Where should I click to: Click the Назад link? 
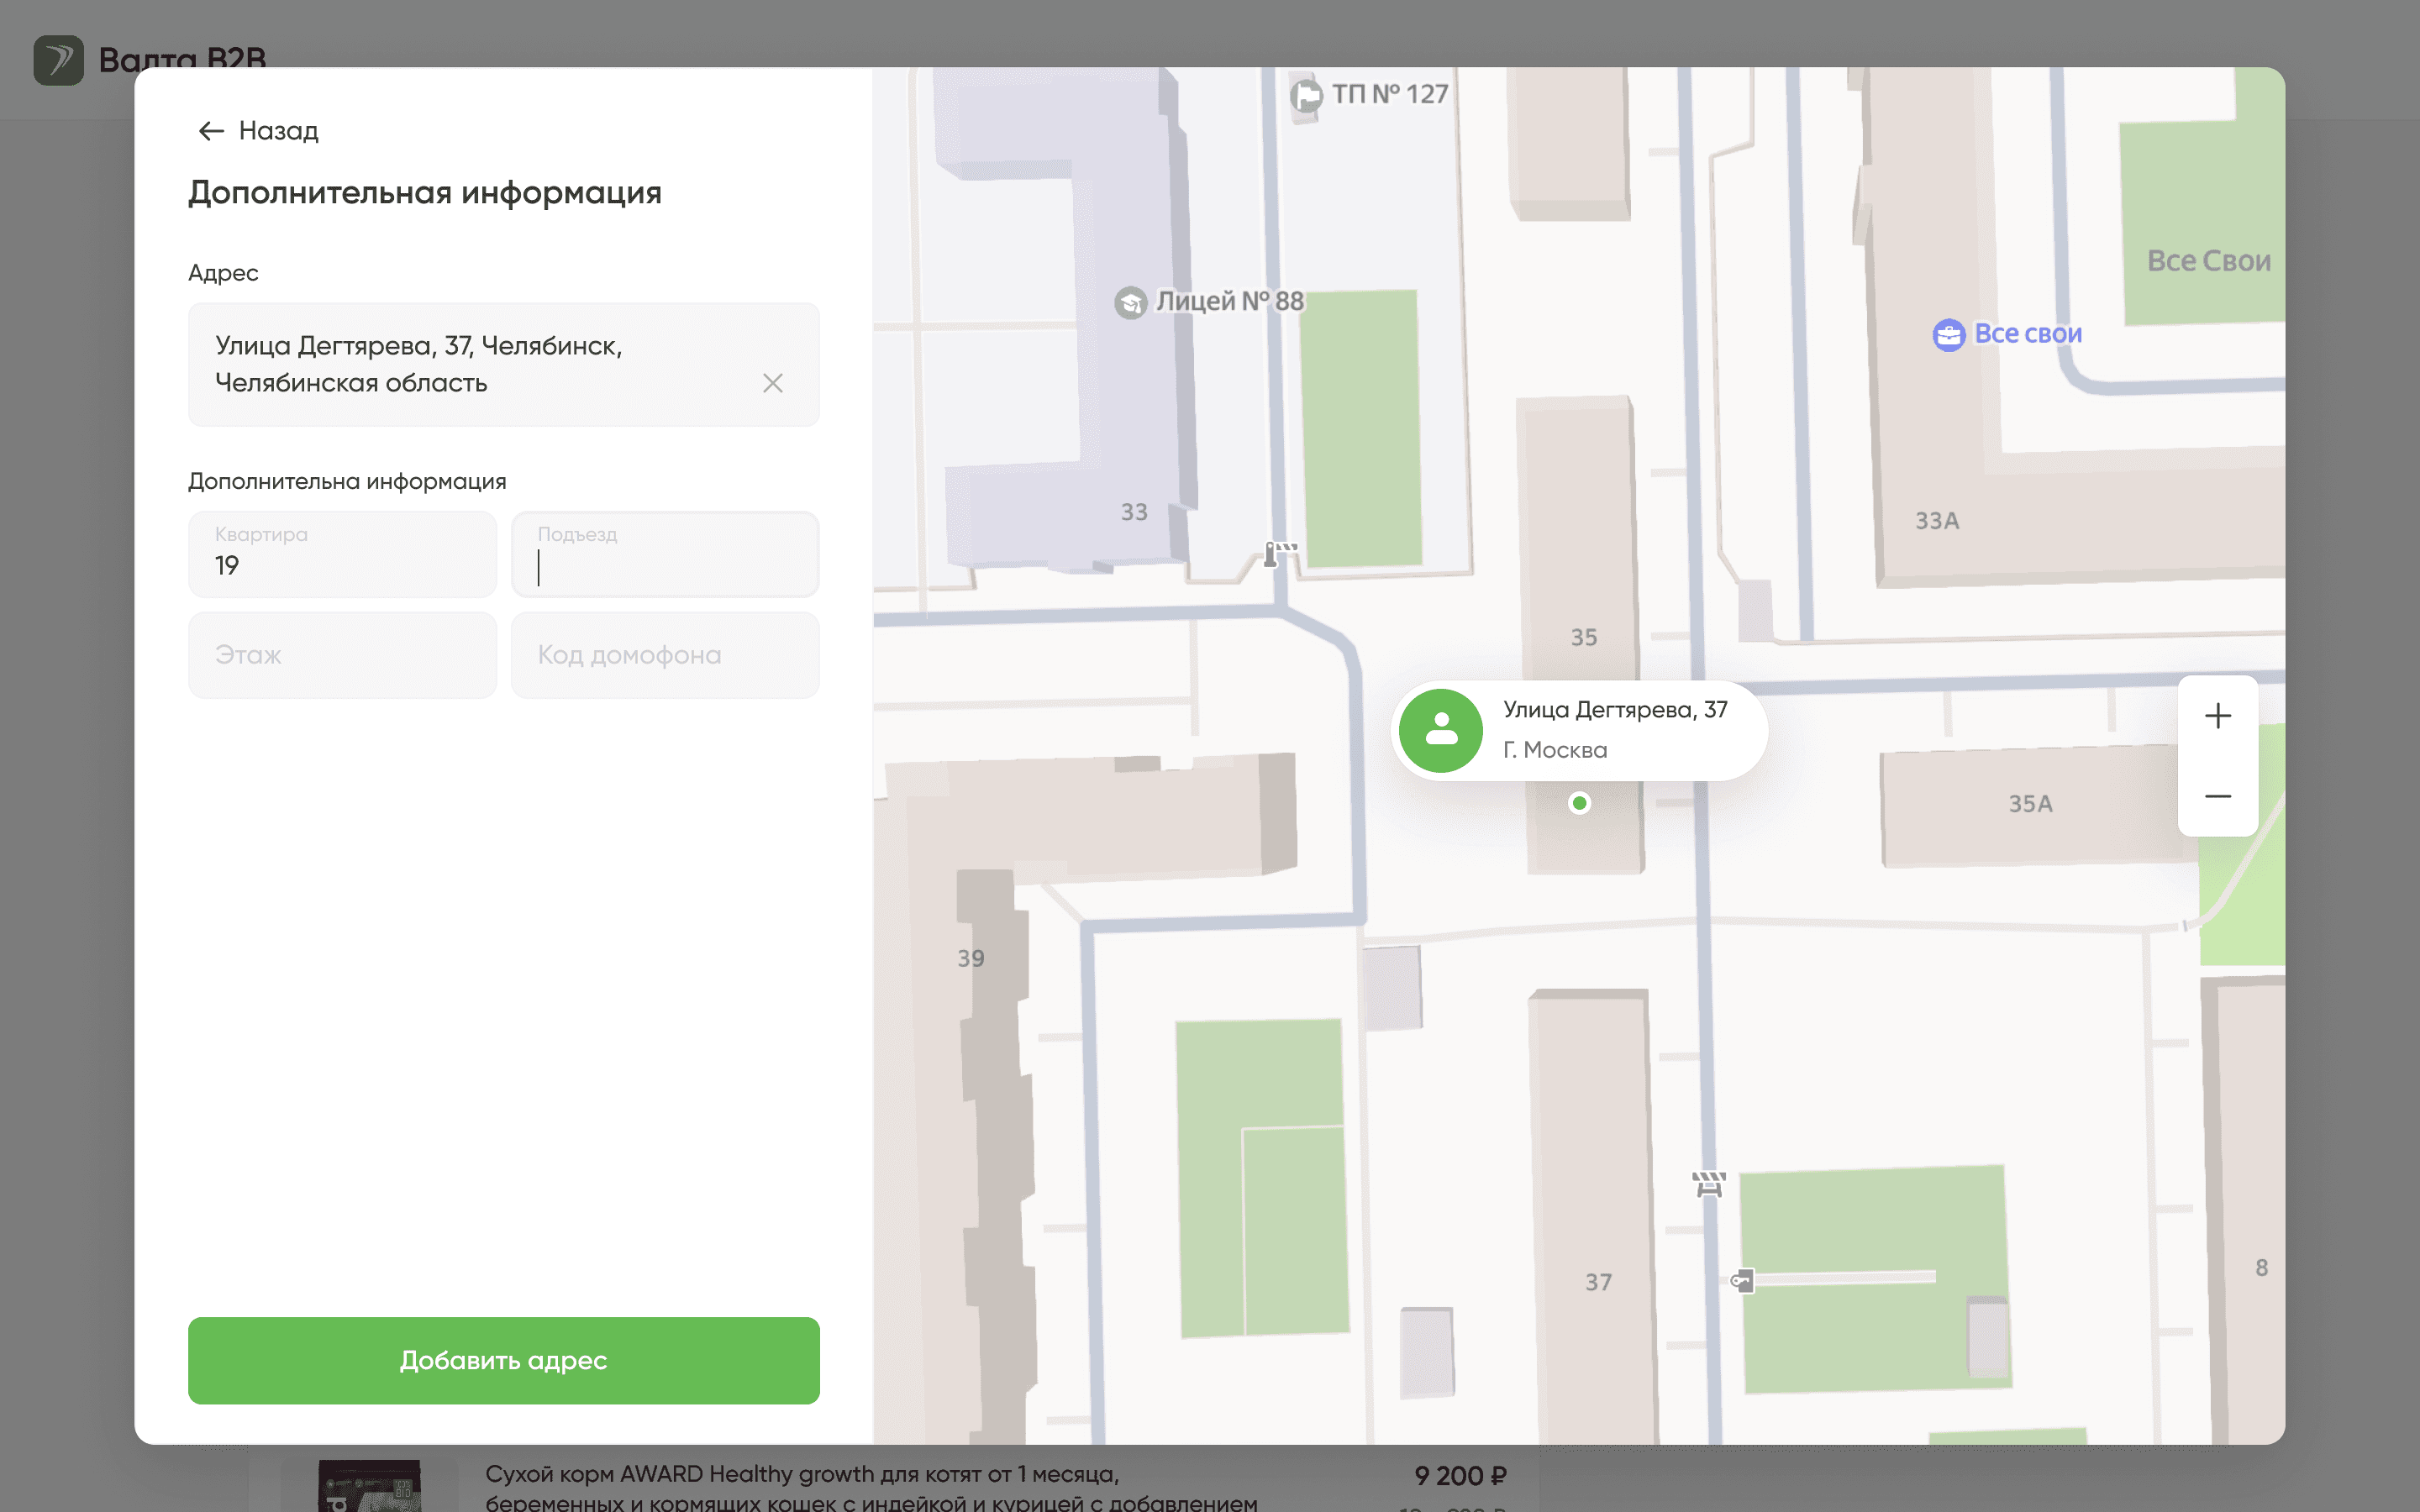tap(278, 131)
